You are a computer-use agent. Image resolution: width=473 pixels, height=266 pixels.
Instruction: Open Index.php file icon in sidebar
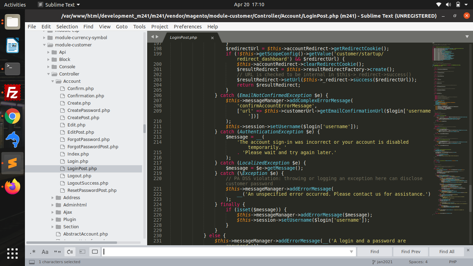click(x=62, y=154)
